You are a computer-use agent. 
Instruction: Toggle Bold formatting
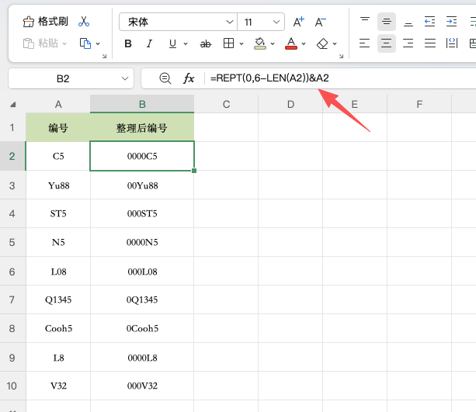tap(128, 43)
